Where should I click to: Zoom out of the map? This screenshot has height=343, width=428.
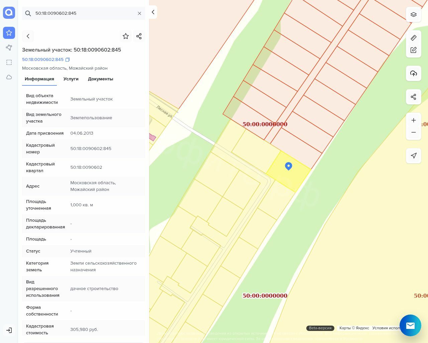tap(414, 132)
